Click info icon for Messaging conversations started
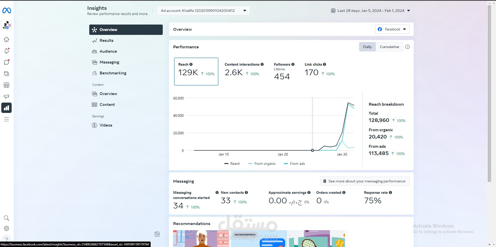The width and height of the screenshot is (496, 247). [217, 192]
